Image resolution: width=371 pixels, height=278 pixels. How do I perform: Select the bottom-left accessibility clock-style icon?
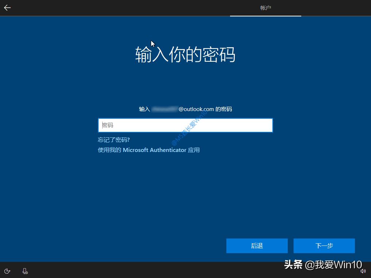[7, 271]
